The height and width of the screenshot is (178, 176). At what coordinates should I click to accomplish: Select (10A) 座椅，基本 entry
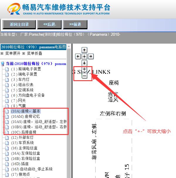[26, 111]
